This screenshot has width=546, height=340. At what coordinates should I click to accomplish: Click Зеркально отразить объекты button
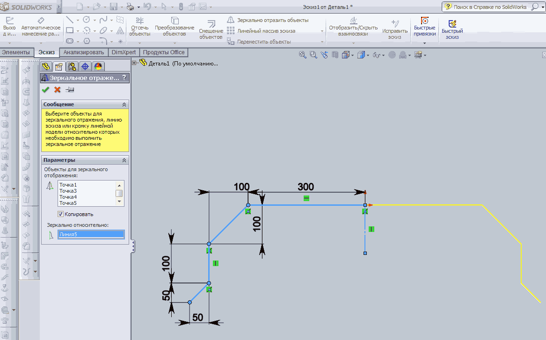tap(268, 20)
